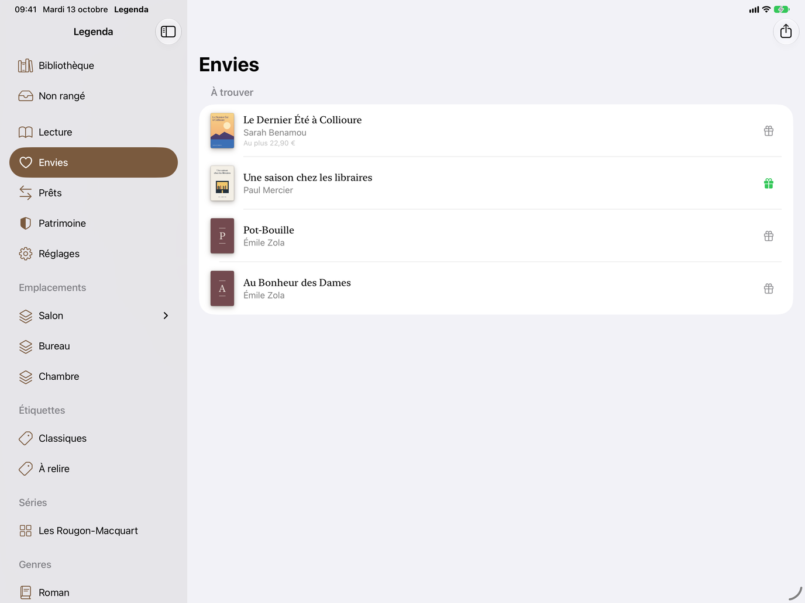Click the Lecture open book icon
Image resolution: width=805 pixels, height=603 pixels.
click(x=26, y=132)
